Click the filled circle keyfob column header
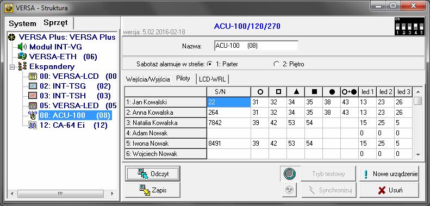 point(331,92)
